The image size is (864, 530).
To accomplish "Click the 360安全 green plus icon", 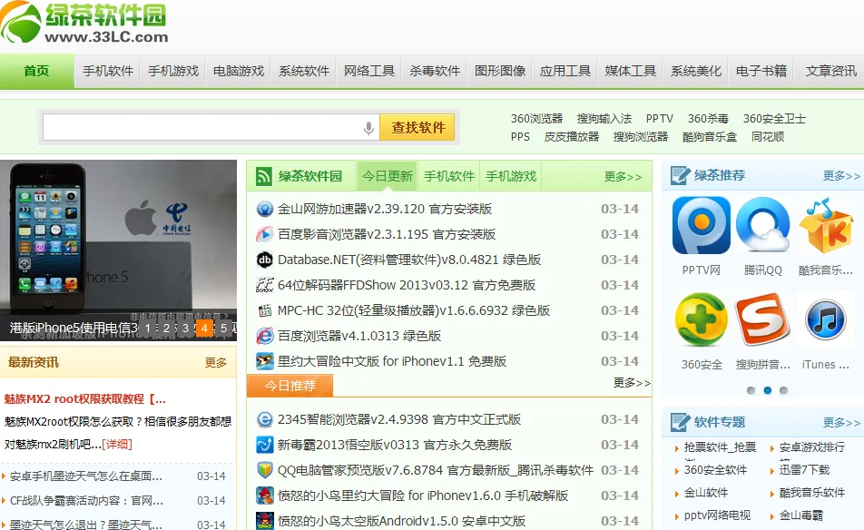I will coord(701,320).
